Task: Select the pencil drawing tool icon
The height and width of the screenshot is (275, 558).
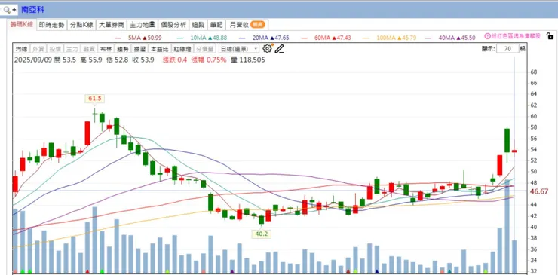Action: 280,49
